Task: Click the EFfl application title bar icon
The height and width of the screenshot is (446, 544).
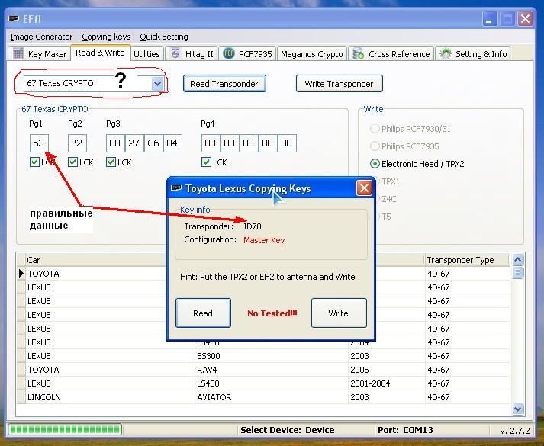Action: point(14,18)
